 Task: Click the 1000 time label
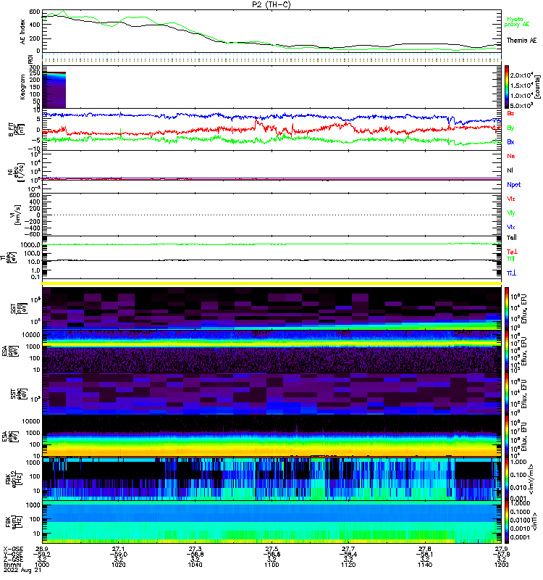point(42,565)
